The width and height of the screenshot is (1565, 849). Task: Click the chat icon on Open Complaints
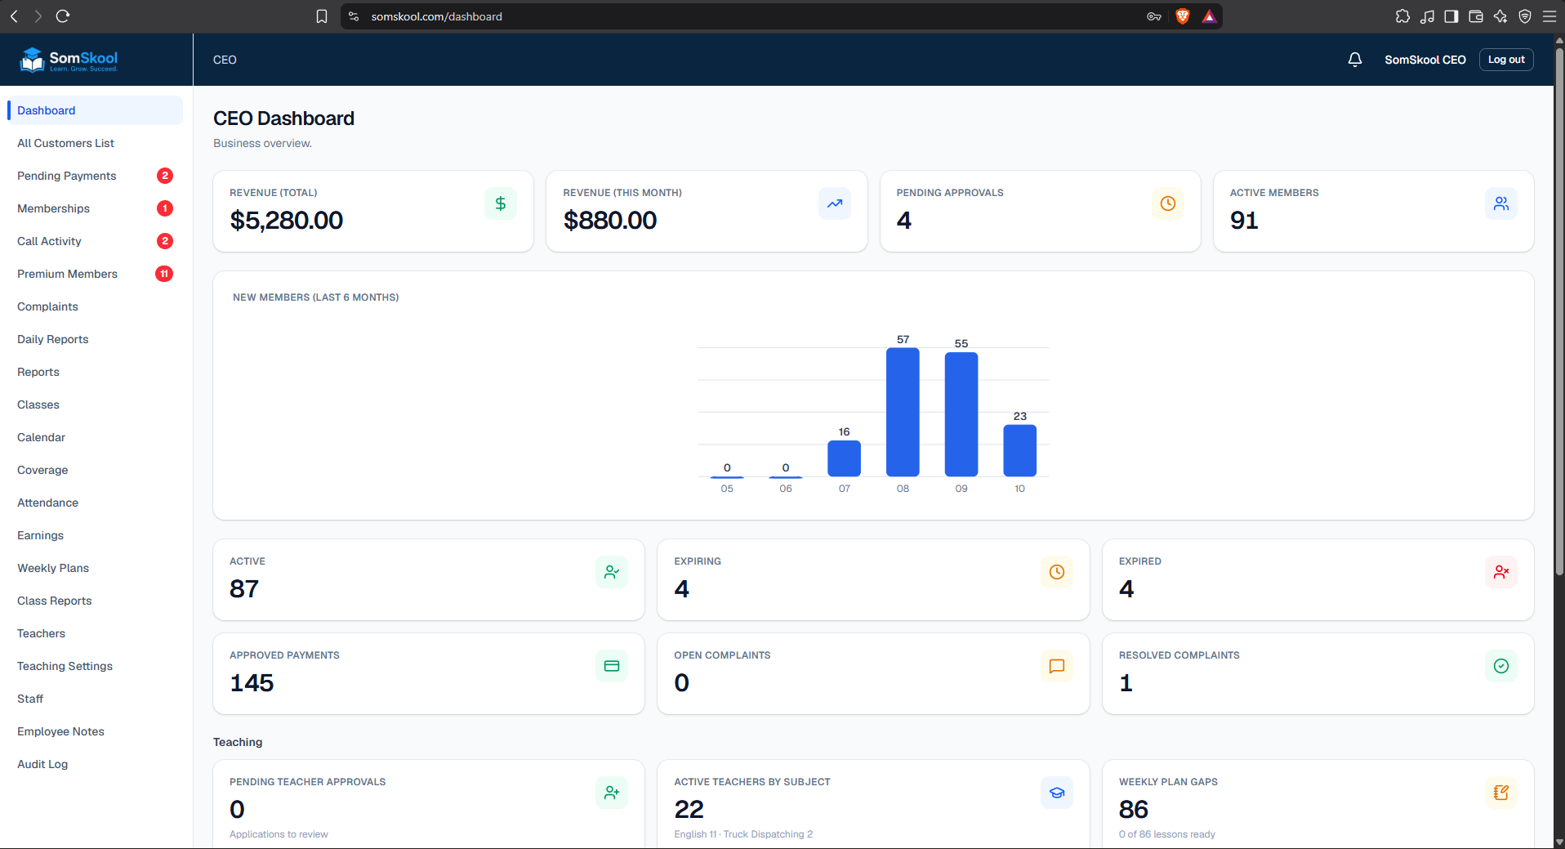click(1057, 666)
